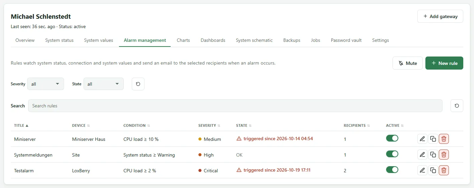This screenshot has height=188, width=474.
Task: Disable the Systemmeldungen rule toggle
Action: coord(392,154)
